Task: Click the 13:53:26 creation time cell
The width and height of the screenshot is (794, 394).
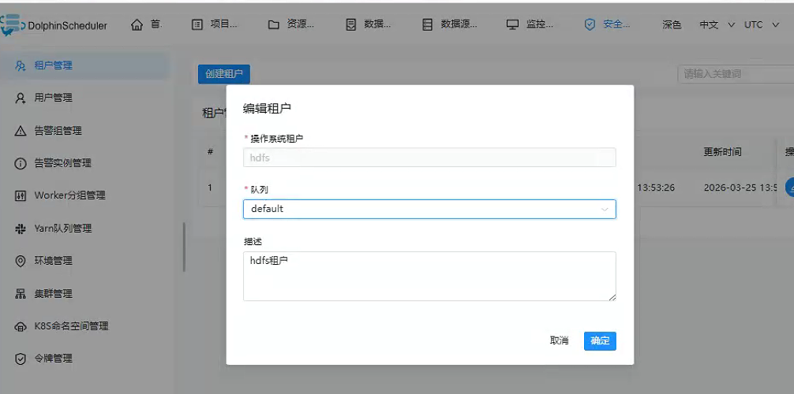Action: (656, 188)
